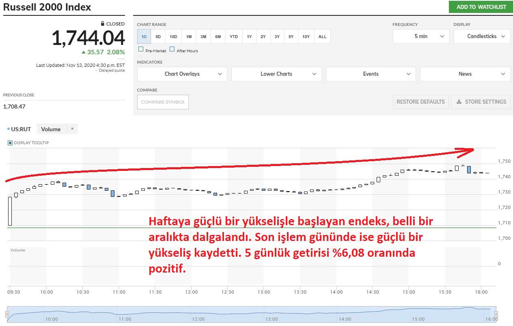Expand the Chart Overlays dropdown

click(x=182, y=74)
